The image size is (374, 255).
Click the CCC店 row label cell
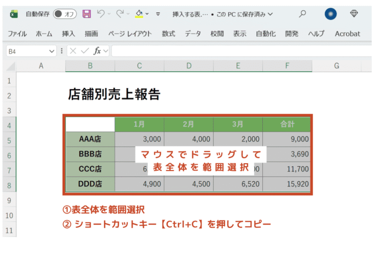click(90, 169)
